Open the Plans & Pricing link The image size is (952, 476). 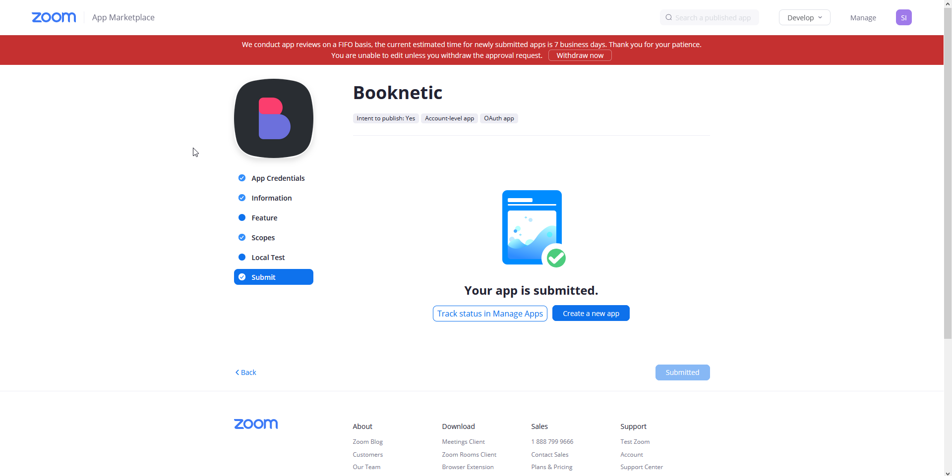pos(551,467)
